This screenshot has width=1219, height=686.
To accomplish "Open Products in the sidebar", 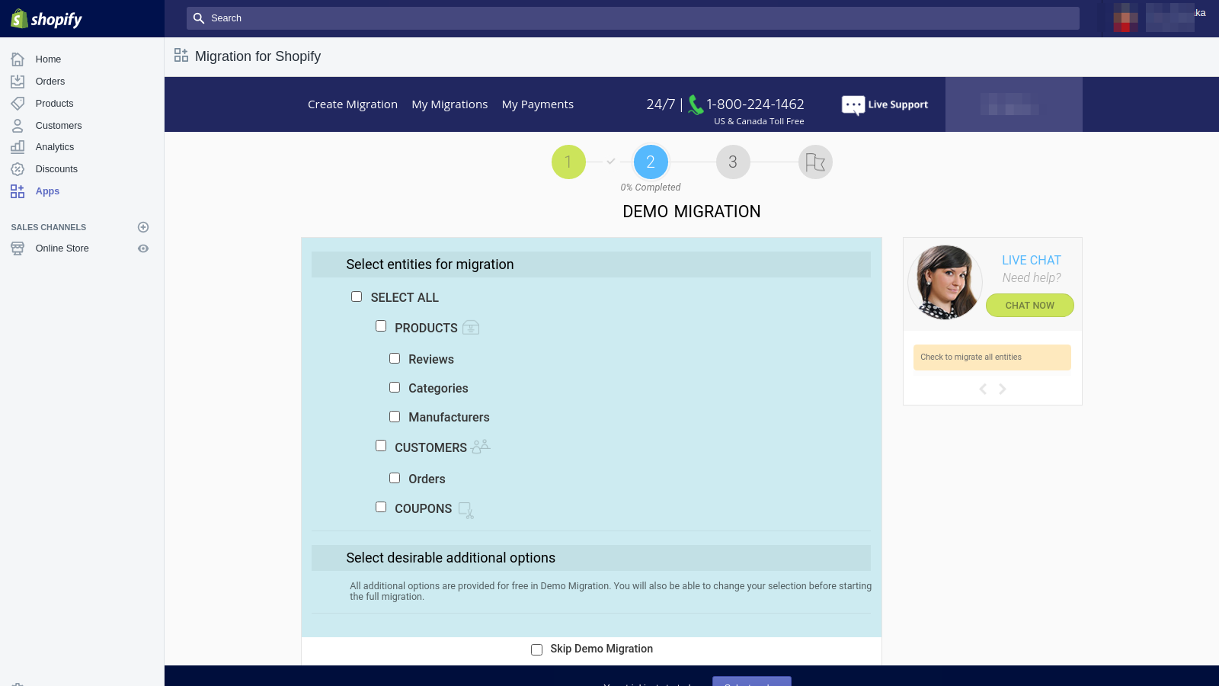I will [x=55, y=104].
